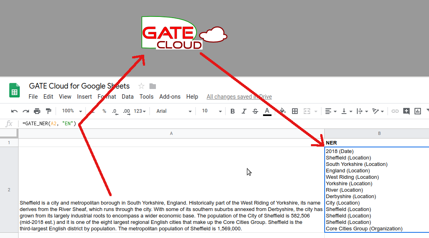Image resolution: width=429 pixels, height=238 pixels.
Task: Click the Merge cells icon
Action: coord(307,111)
